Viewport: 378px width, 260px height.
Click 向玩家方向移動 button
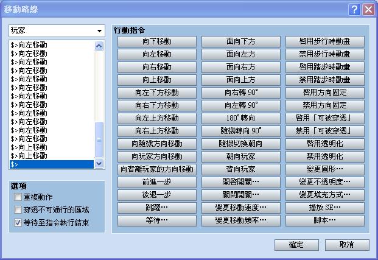[x=157, y=156]
